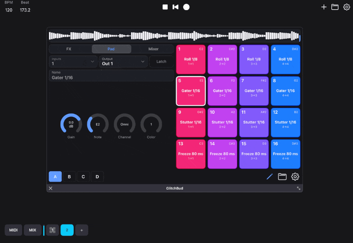353x243 pixels.
Task: Trigger pad 4 Roll 1/8
Action: pos(285,60)
